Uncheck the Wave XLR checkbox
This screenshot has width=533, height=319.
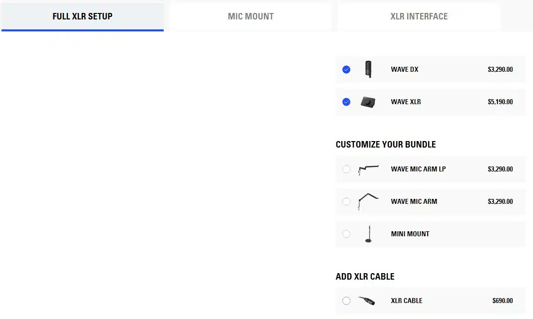click(346, 102)
